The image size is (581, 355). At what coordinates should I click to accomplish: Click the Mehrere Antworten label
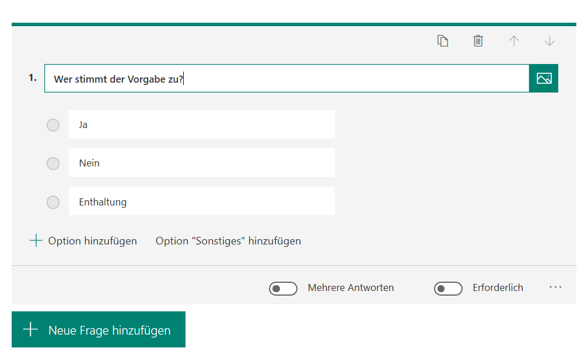coord(351,287)
